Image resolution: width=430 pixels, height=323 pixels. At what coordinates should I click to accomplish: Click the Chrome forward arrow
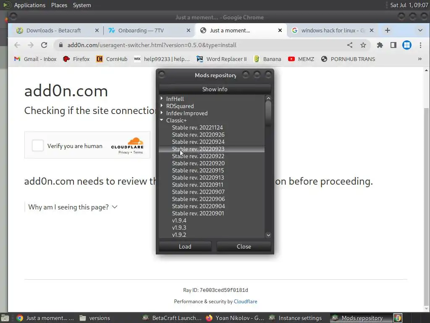tap(30, 45)
